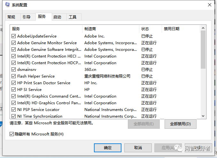Select the Adobe Inc. manufacturer cell
This screenshot has height=158, width=217.
click(95, 36)
